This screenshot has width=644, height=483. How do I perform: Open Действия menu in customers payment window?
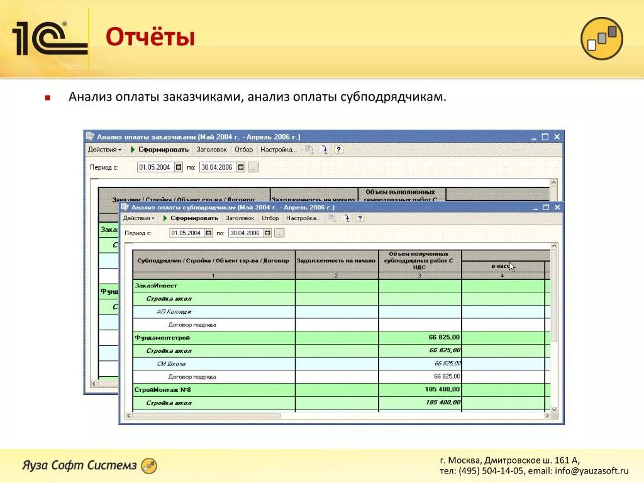tap(105, 150)
